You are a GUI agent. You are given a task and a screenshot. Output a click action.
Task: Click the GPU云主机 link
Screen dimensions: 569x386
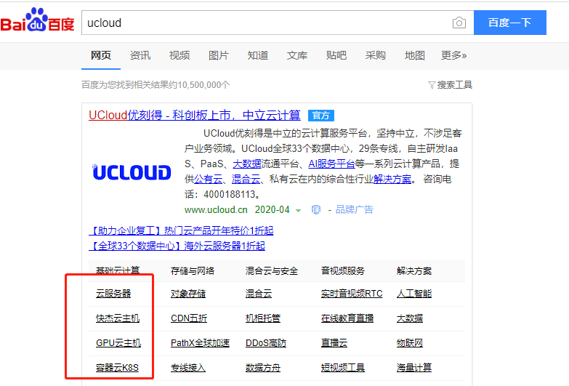pyautogui.click(x=118, y=342)
